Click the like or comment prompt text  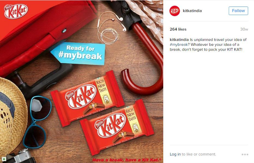198,154
